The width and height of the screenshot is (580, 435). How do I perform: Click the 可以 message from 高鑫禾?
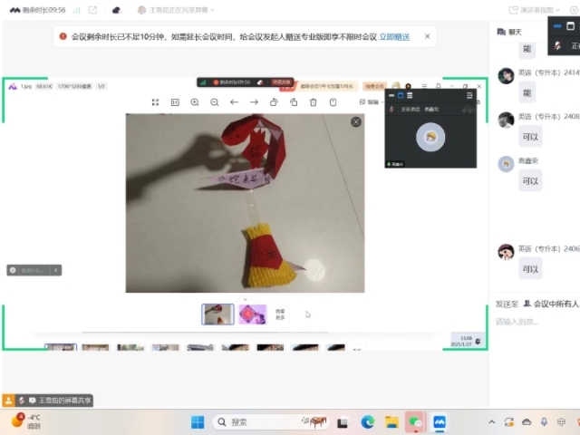530,181
